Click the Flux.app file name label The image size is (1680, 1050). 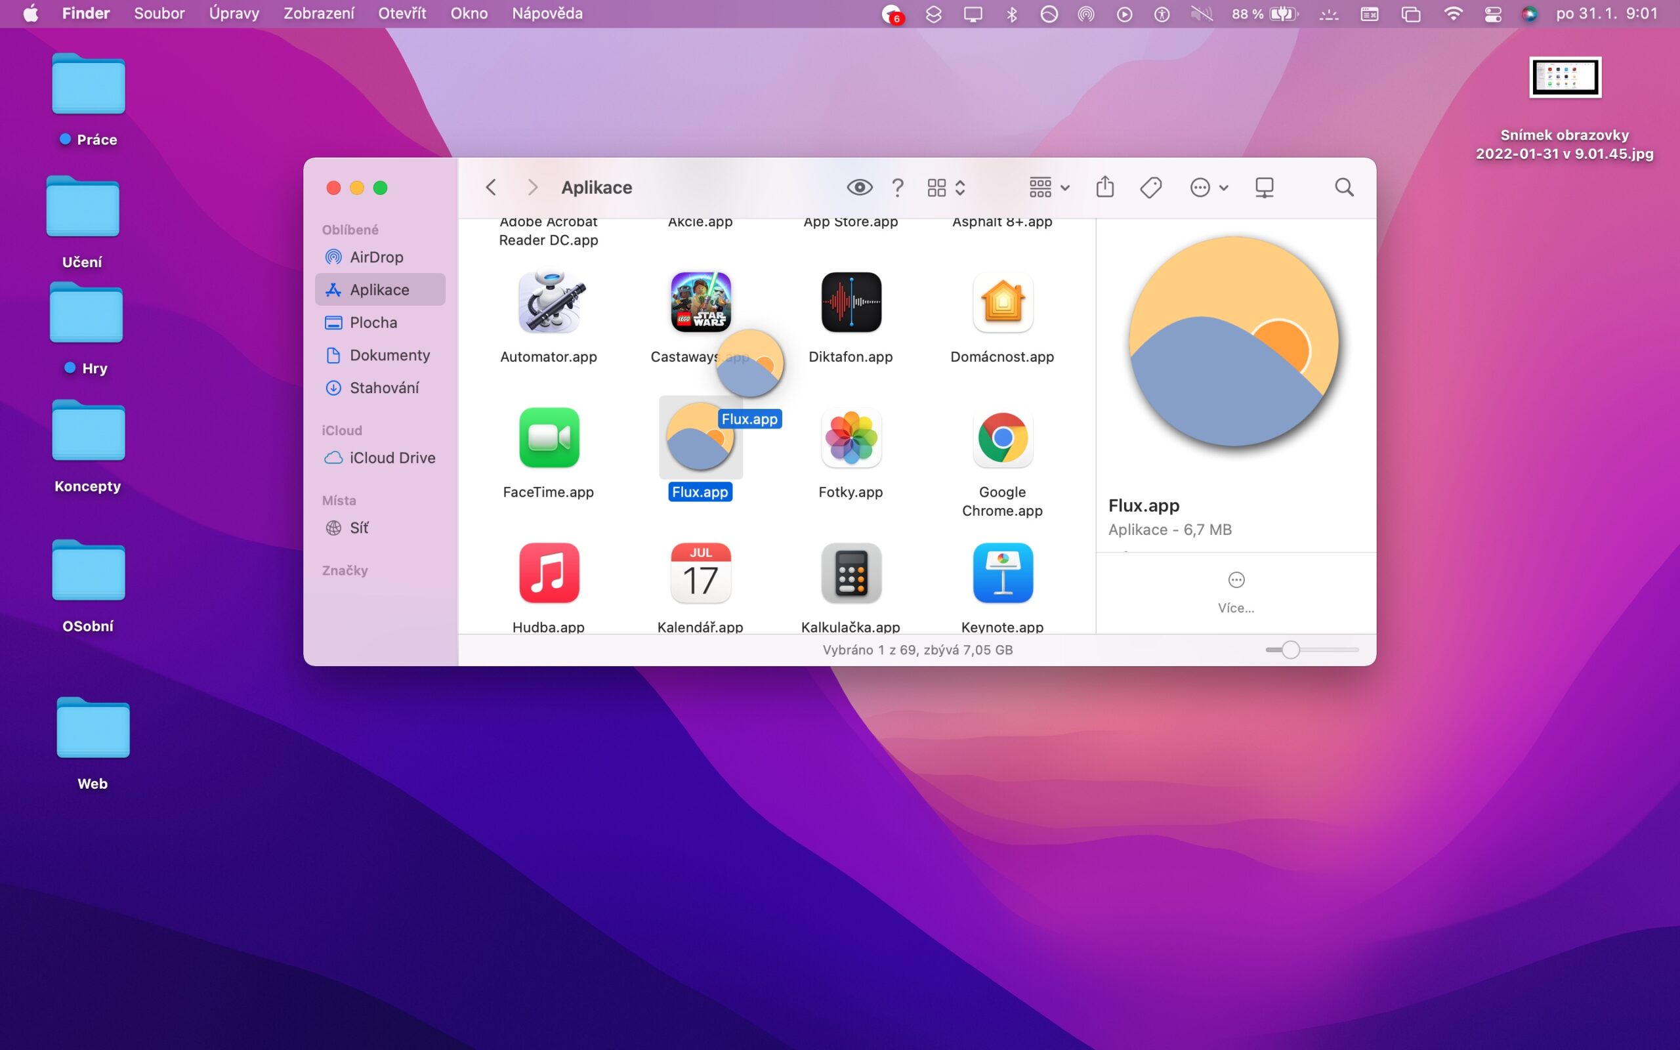click(x=700, y=492)
